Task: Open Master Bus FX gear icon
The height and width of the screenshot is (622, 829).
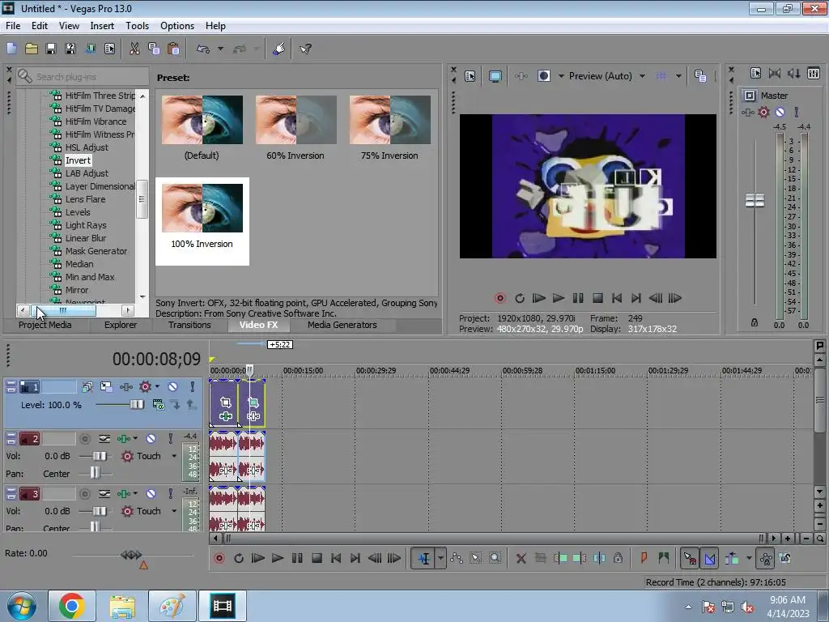Action: [x=763, y=112]
